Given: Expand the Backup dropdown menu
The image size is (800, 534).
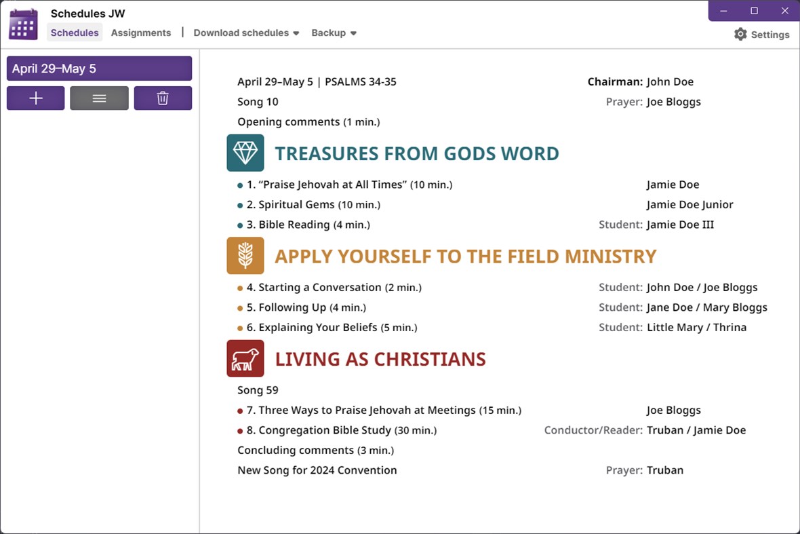Looking at the screenshot, I should point(334,33).
